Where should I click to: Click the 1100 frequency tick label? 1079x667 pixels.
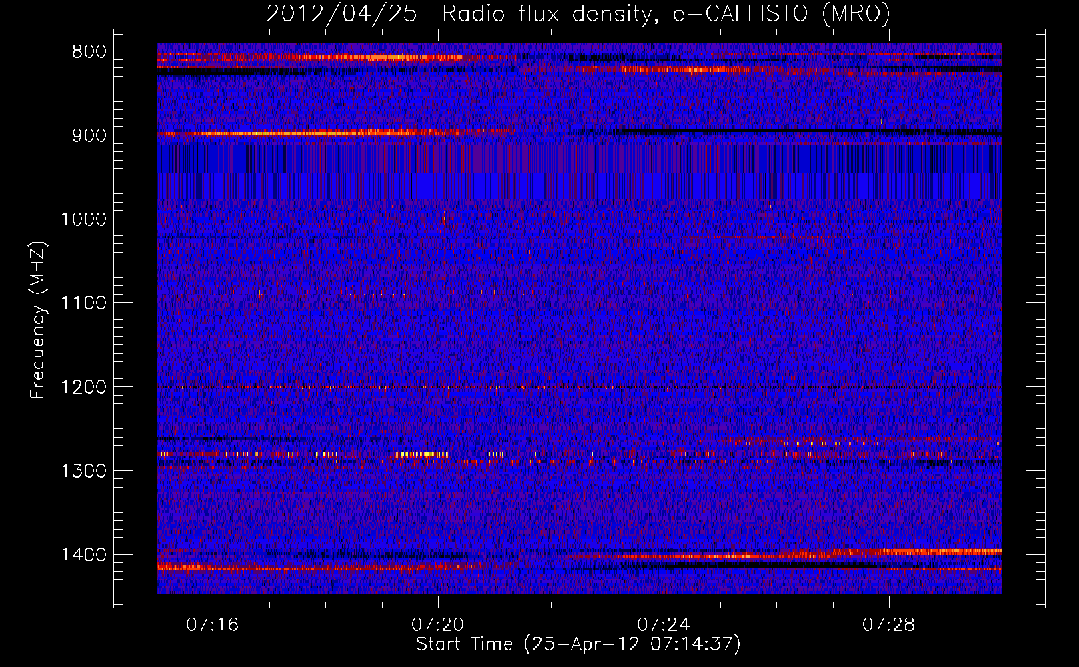tap(84, 303)
